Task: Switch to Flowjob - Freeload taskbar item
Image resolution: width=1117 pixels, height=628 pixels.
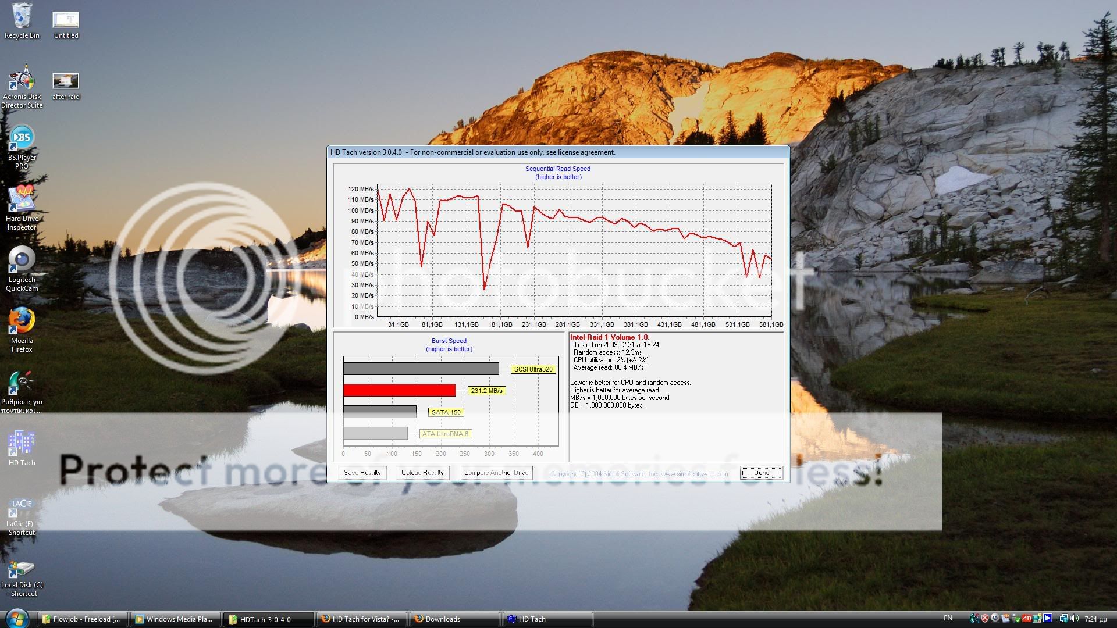Action: point(82,619)
